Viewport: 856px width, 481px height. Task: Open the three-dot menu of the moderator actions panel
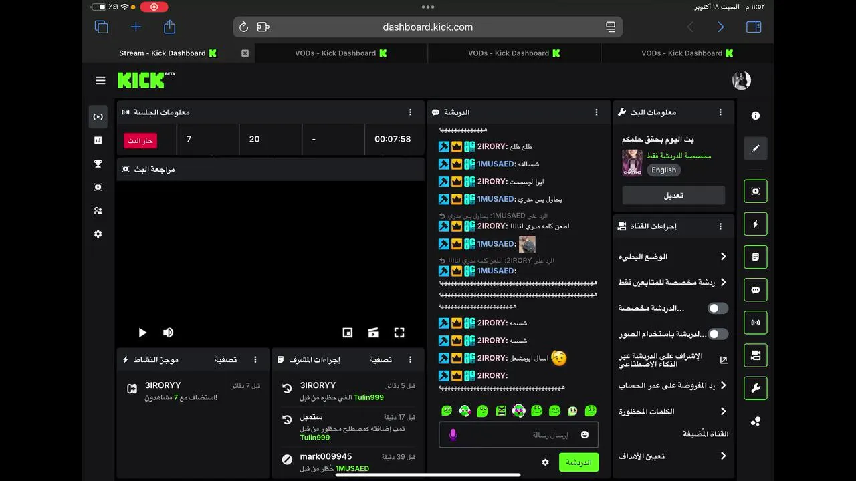click(x=411, y=359)
